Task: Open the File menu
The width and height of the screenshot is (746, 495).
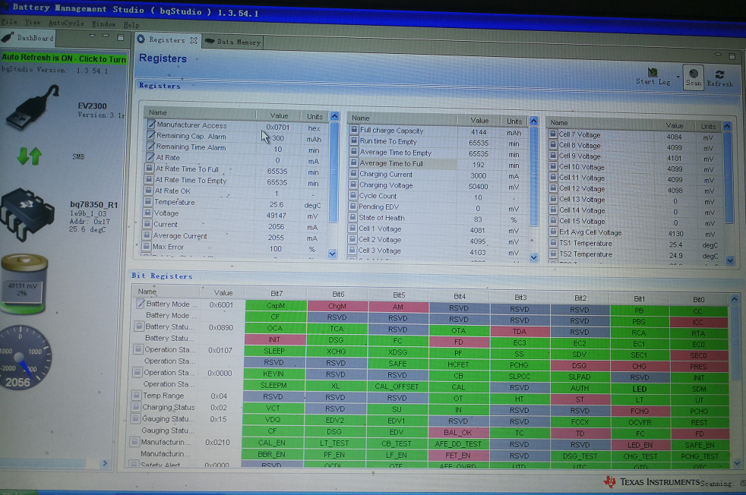Action: (8, 21)
